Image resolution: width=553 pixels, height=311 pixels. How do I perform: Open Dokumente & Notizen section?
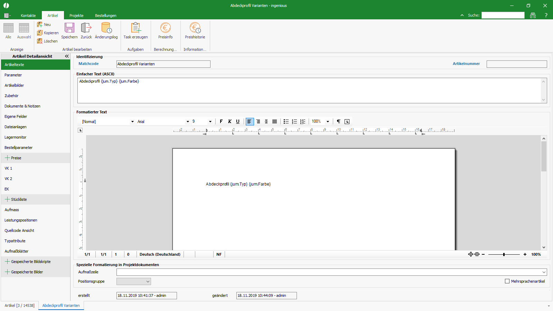pyautogui.click(x=35, y=106)
